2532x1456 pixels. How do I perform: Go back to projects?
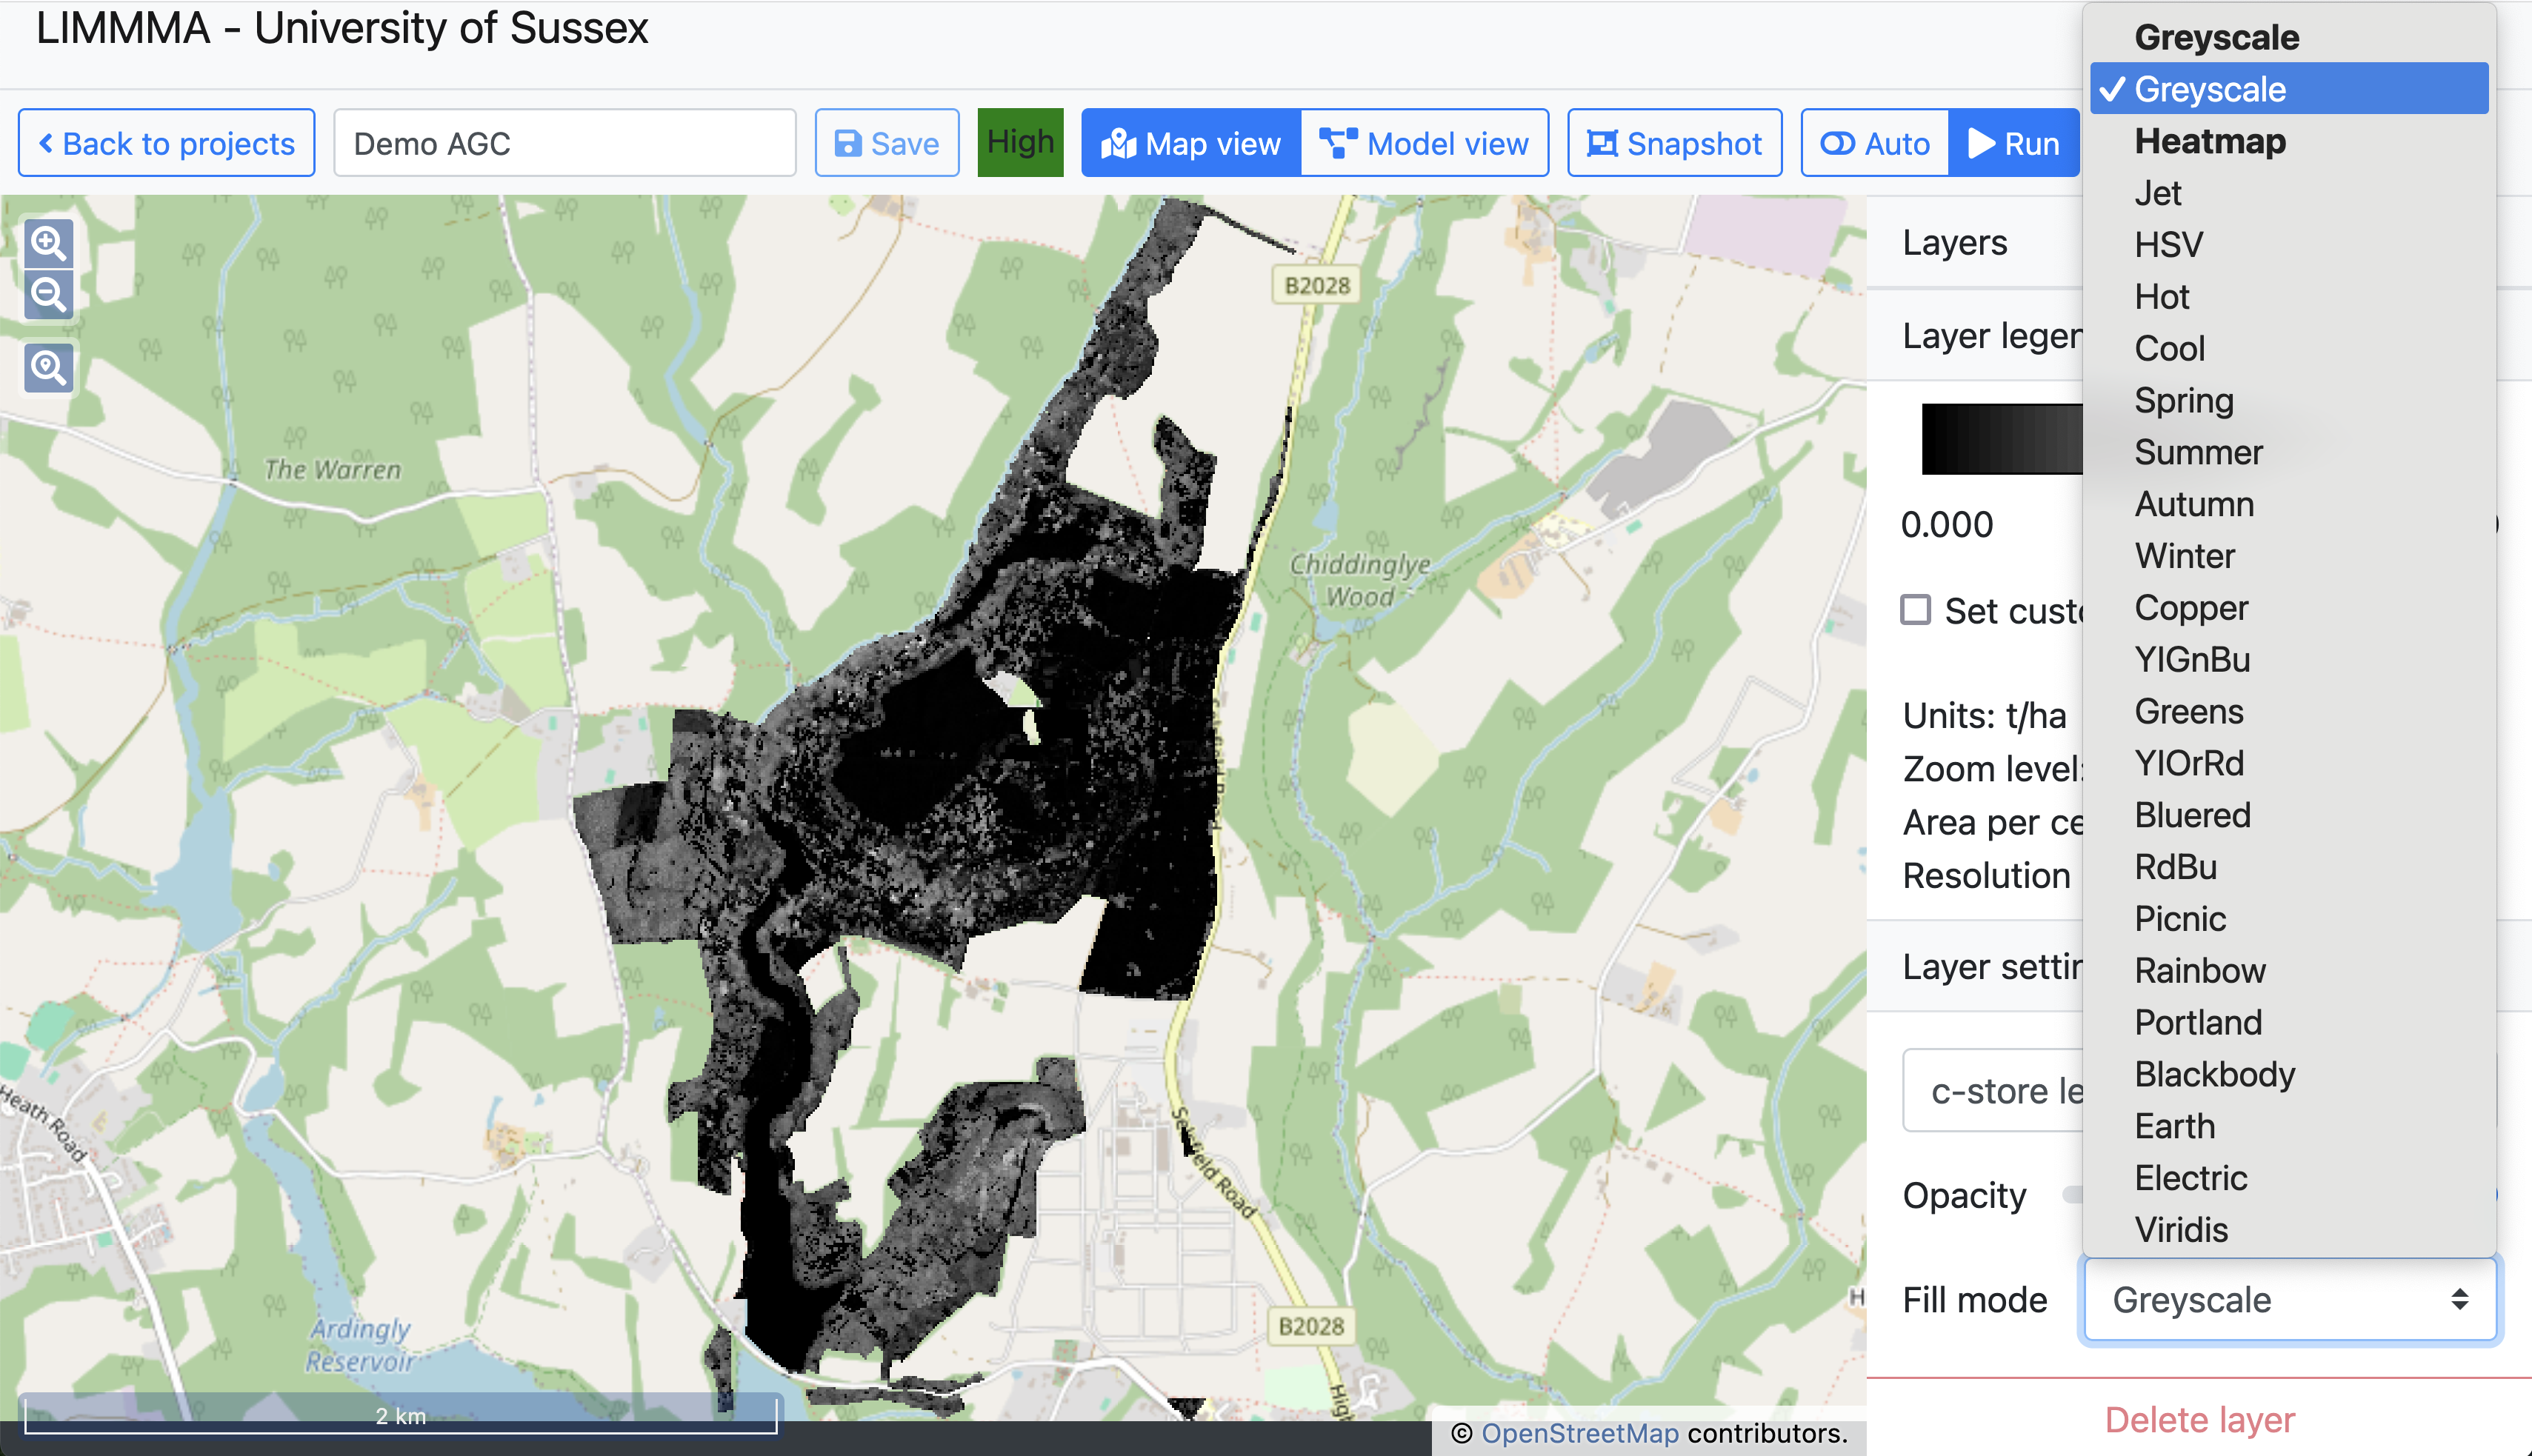[167, 144]
